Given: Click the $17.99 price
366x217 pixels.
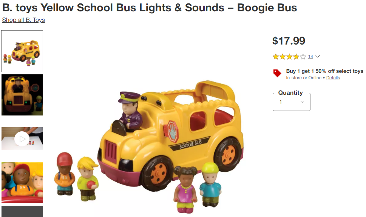Looking at the screenshot, I should pos(289,41).
